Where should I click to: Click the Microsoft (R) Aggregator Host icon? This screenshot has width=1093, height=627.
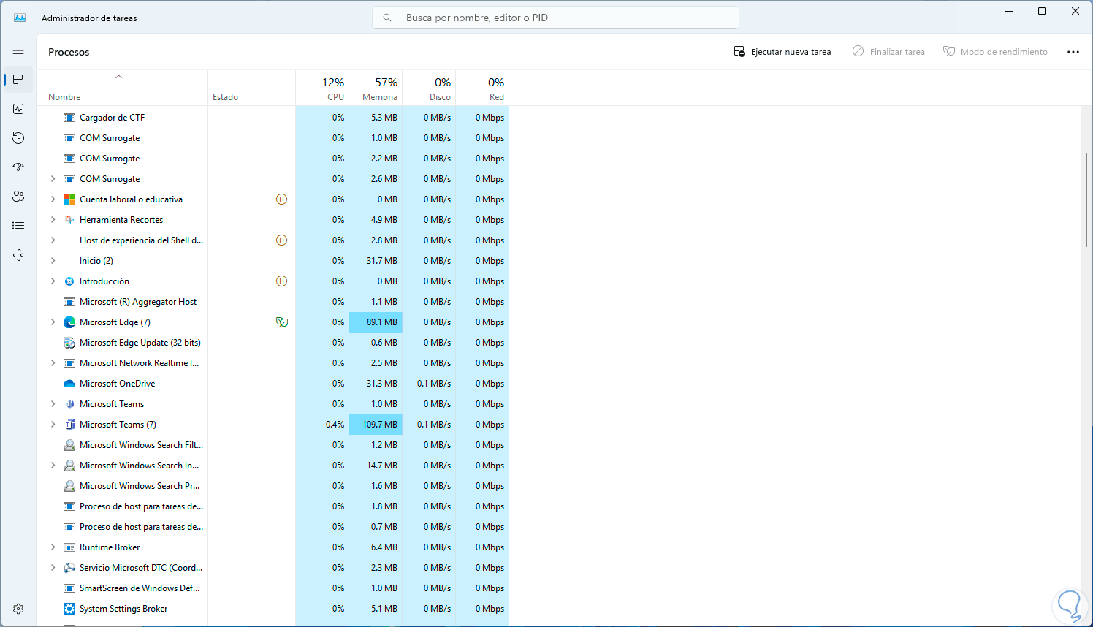point(69,302)
